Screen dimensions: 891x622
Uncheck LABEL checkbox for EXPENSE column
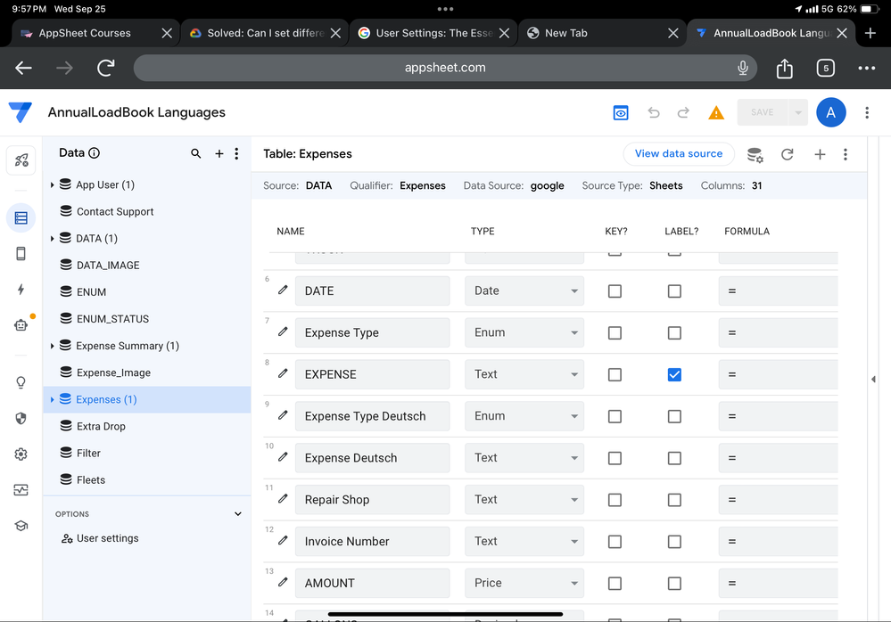(x=674, y=374)
